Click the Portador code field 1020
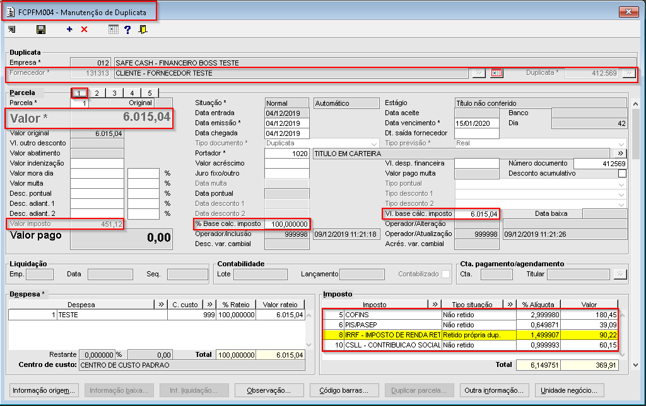646x406 pixels. 287,154
